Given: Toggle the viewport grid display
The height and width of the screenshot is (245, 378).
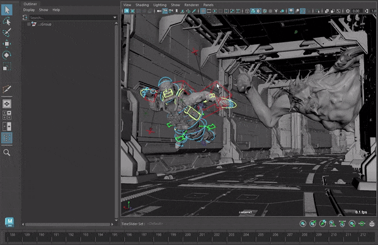Looking at the screenshot, I should point(203,11).
